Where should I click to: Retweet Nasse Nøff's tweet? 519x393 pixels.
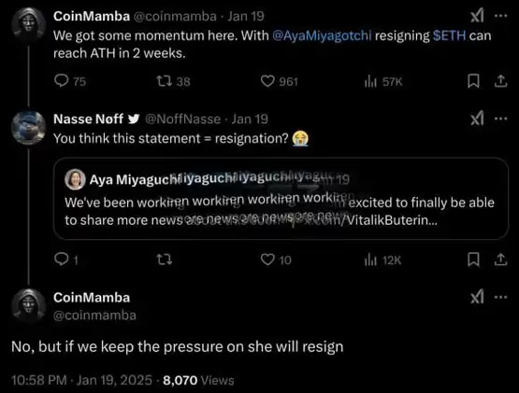165,260
